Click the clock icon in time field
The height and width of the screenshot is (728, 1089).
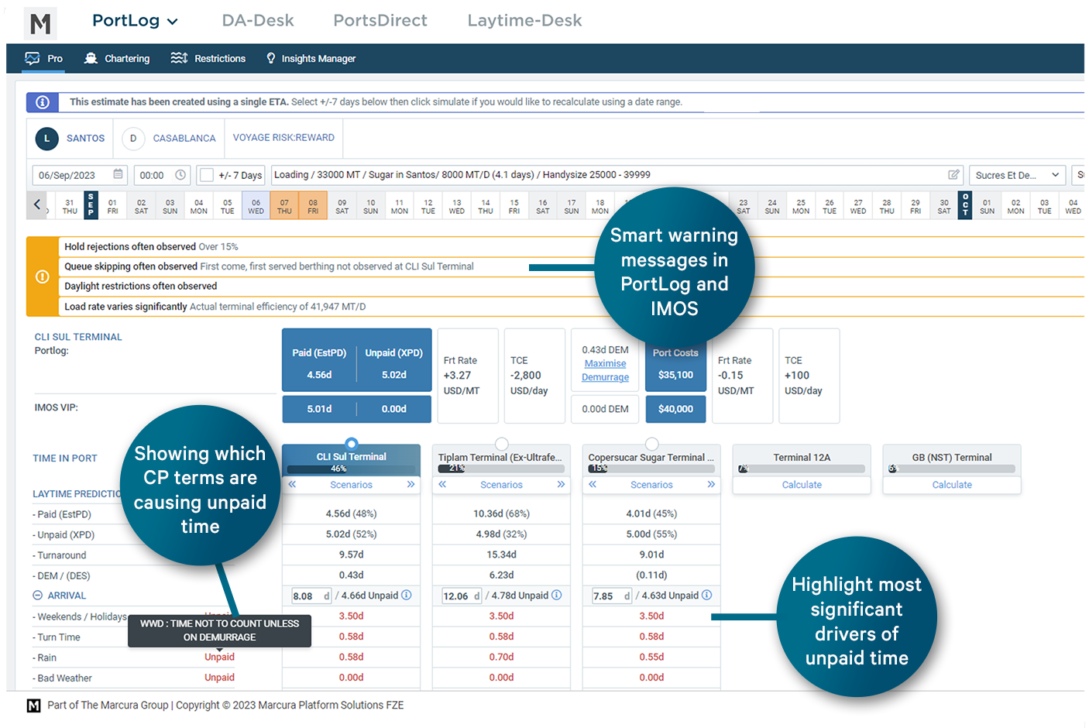coord(180,175)
